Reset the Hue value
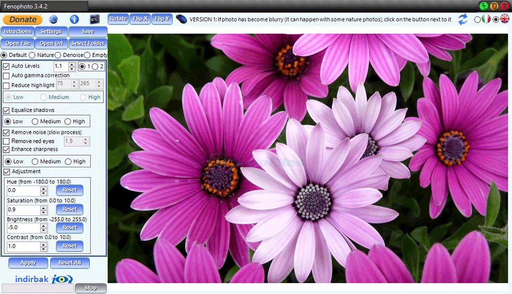This screenshot has width=512, height=294. 69,190
